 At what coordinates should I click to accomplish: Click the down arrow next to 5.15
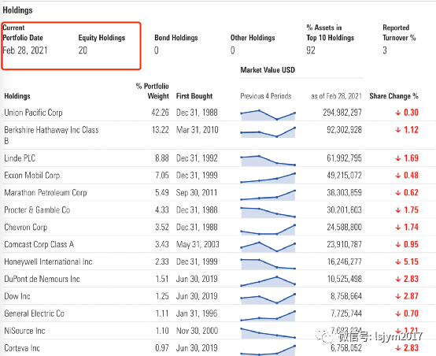(398, 262)
